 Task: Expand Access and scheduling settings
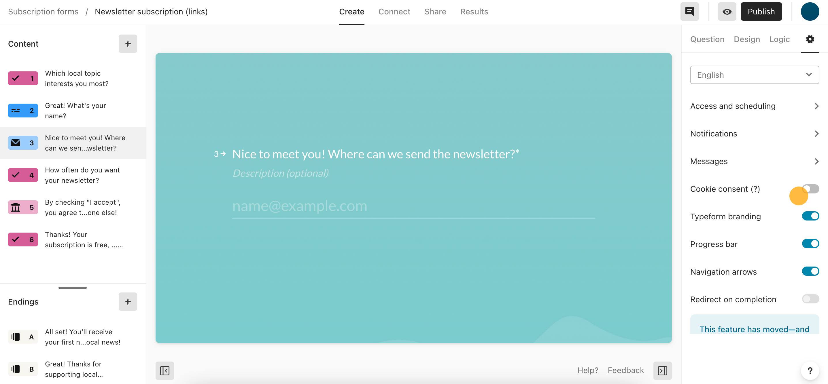755,106
